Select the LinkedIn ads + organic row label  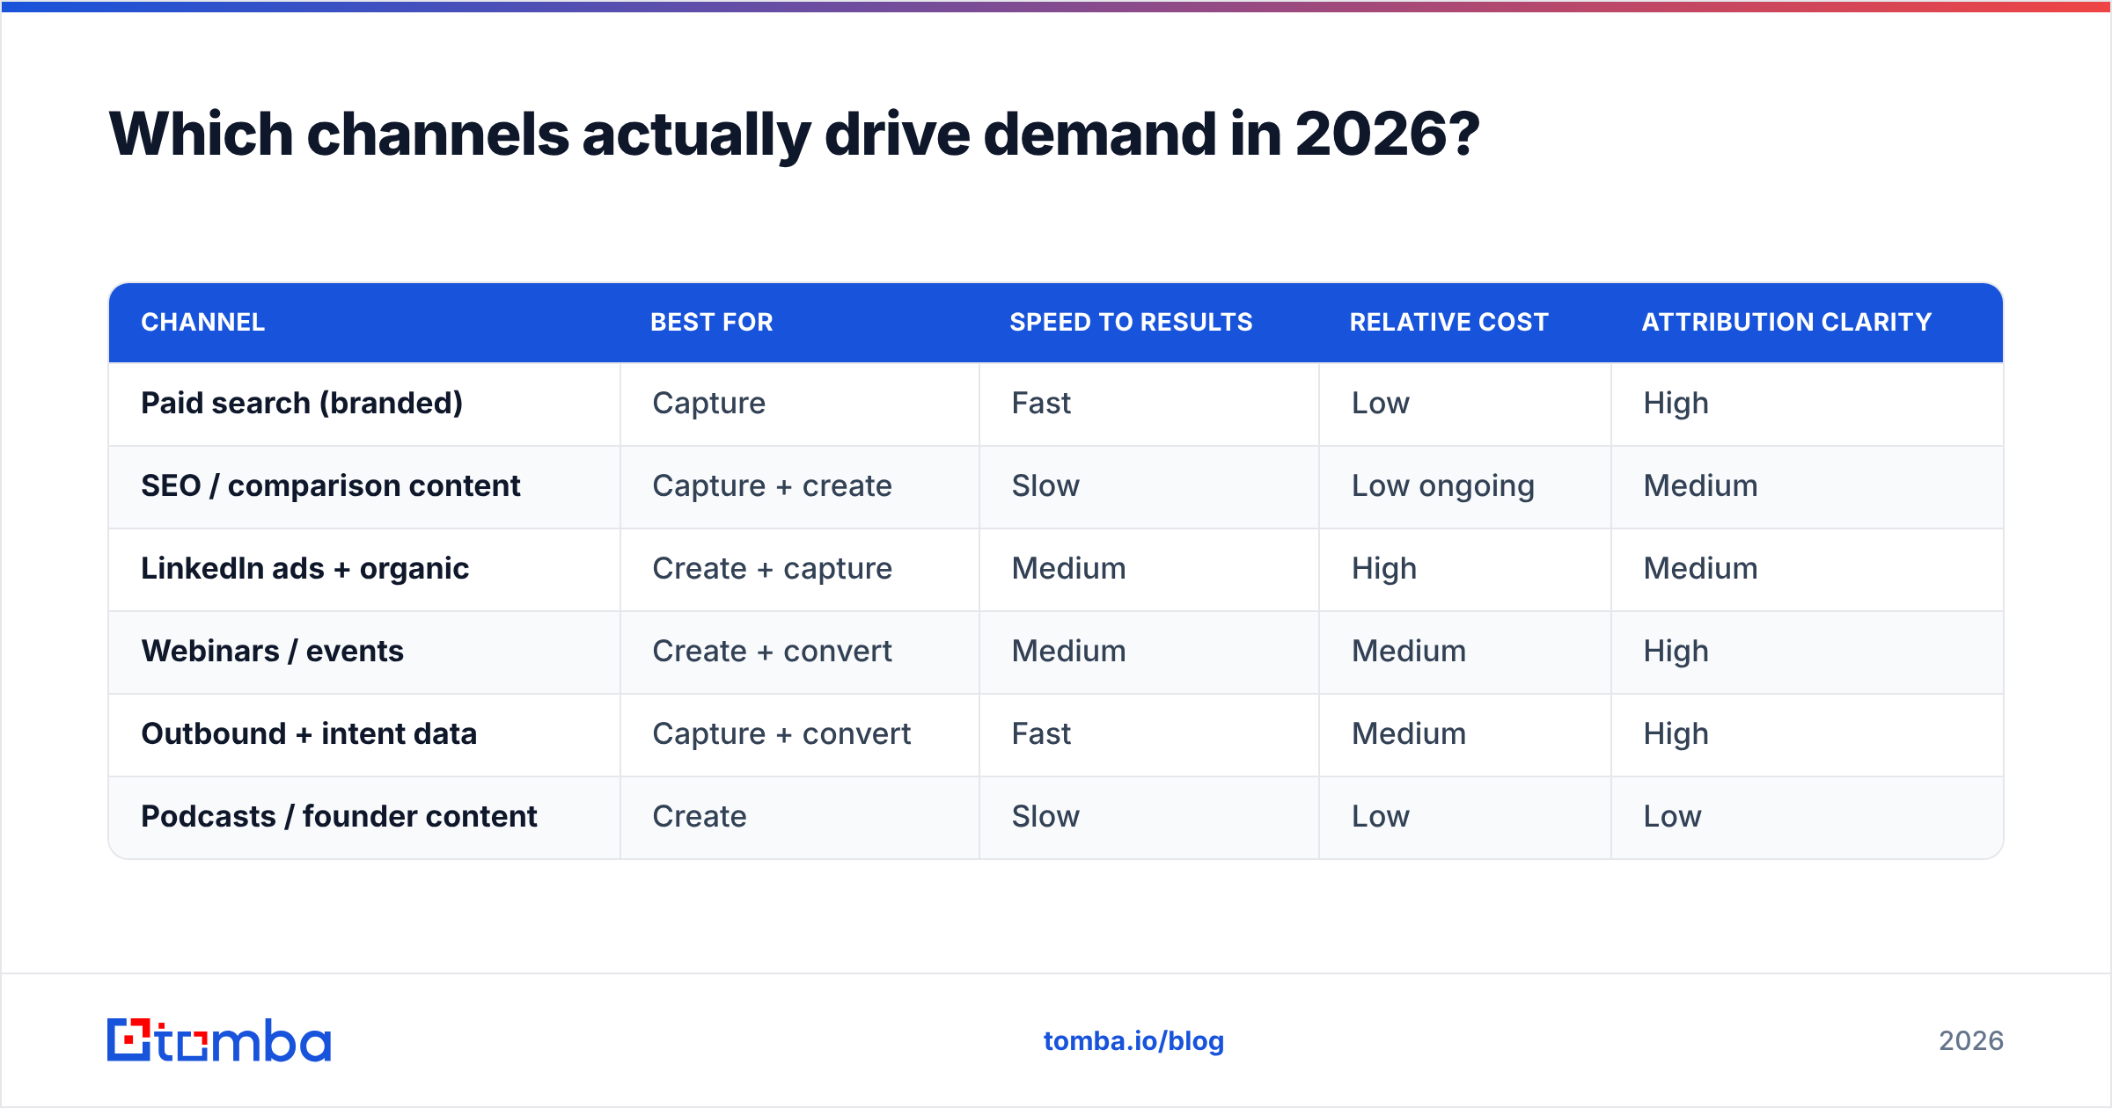tap(305, 568)
